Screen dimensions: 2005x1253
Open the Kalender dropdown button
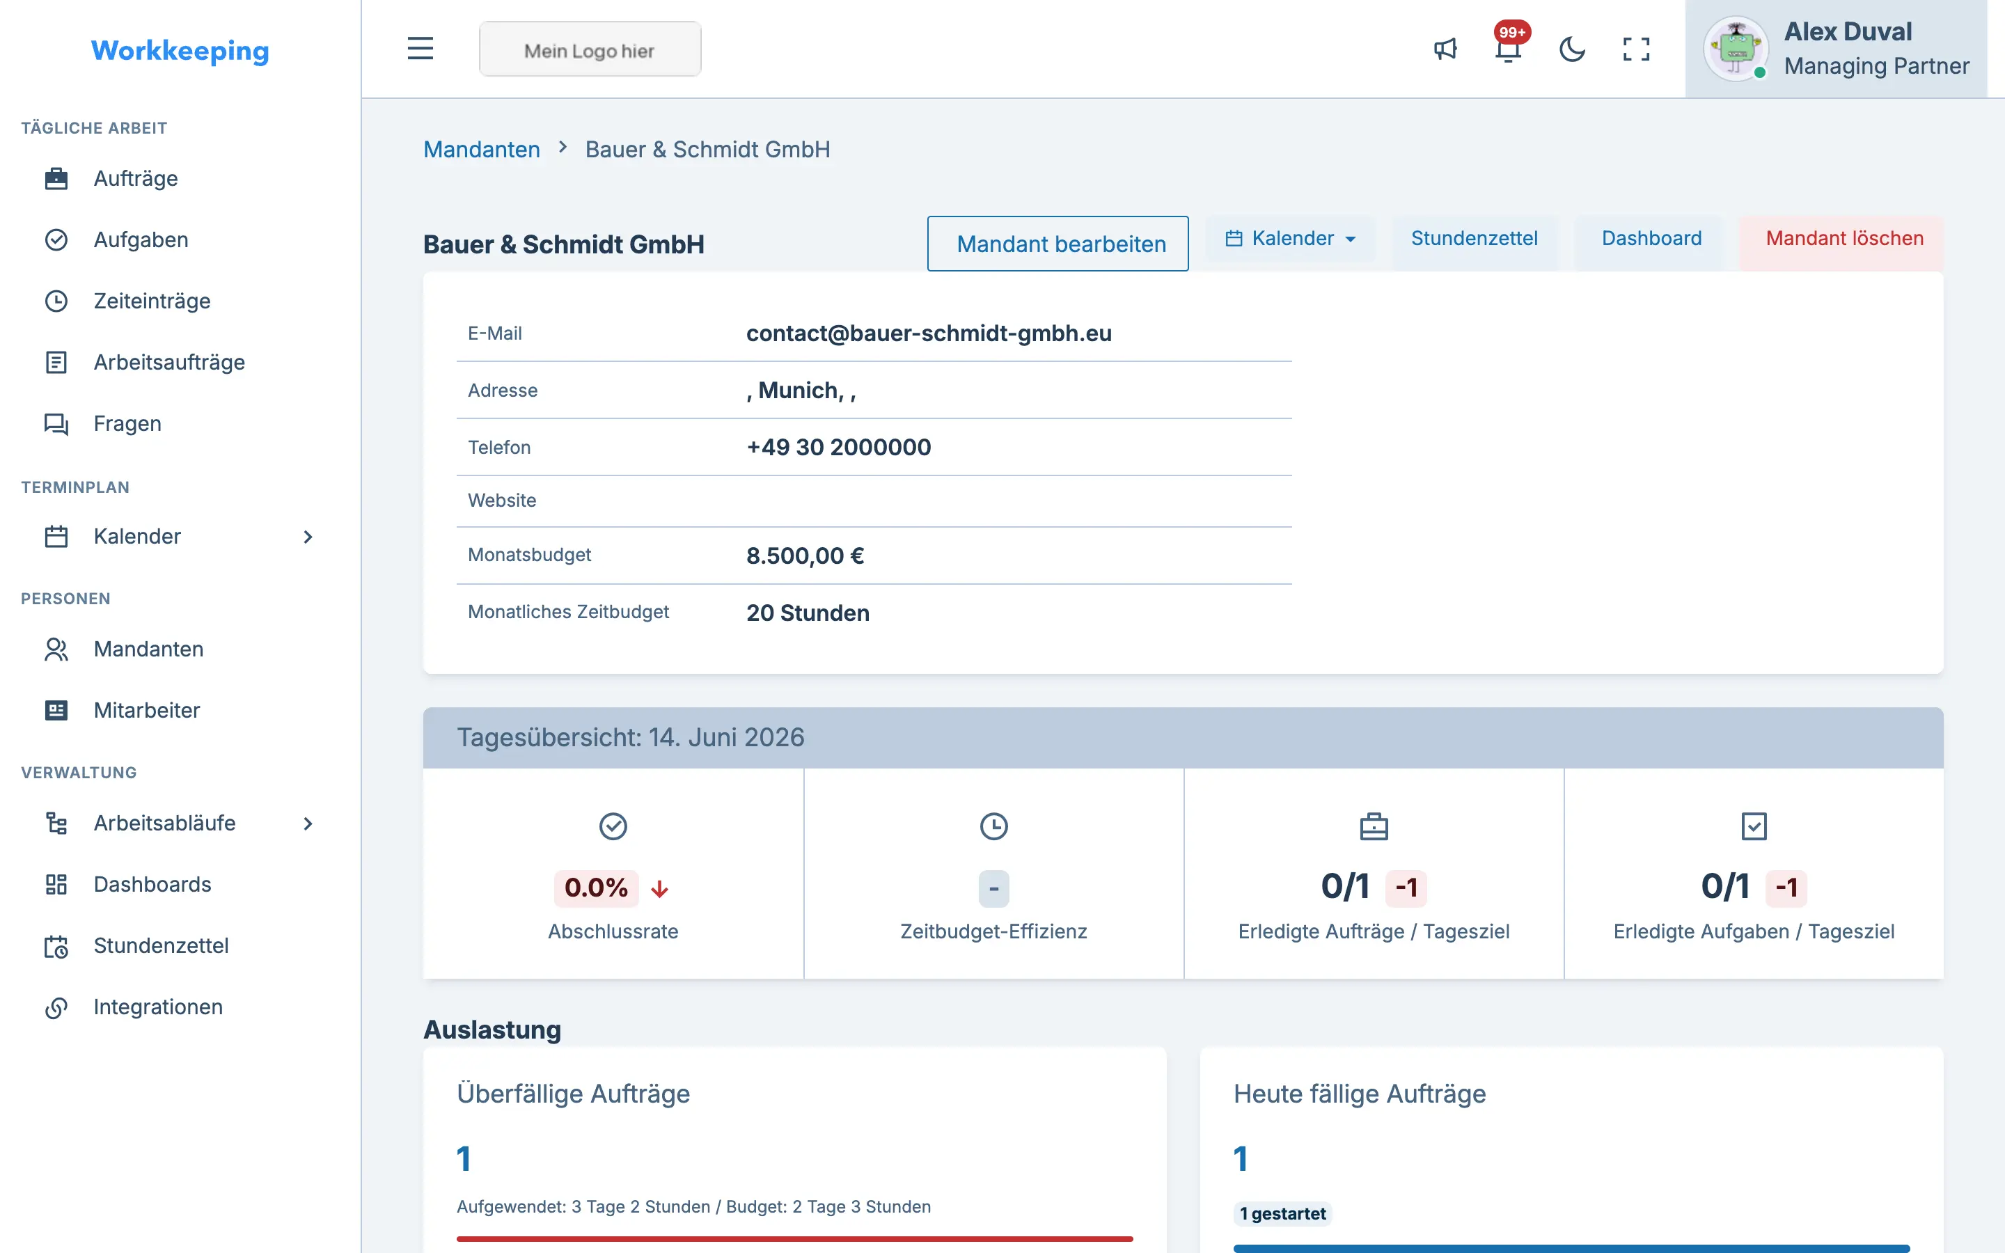(x=1291, y=239)
